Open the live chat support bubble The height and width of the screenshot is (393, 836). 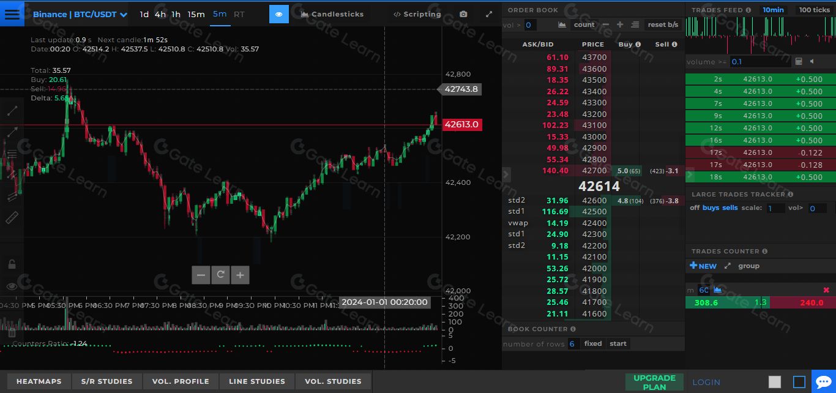pos(823,381)
